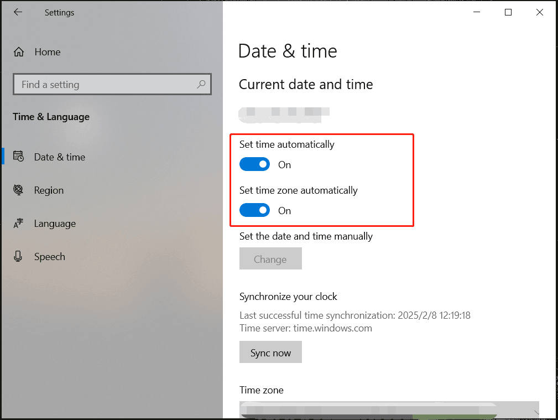Click the disabled Change button
The height and width of the screenshot is (420, 558).
(270, 258)
